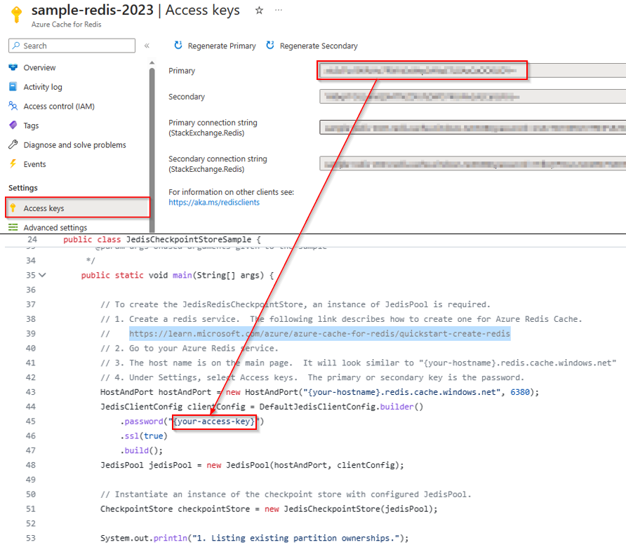Open the Overview page from sidebar
This screenshot has height=547, width=626.
[x=32, y=68]
